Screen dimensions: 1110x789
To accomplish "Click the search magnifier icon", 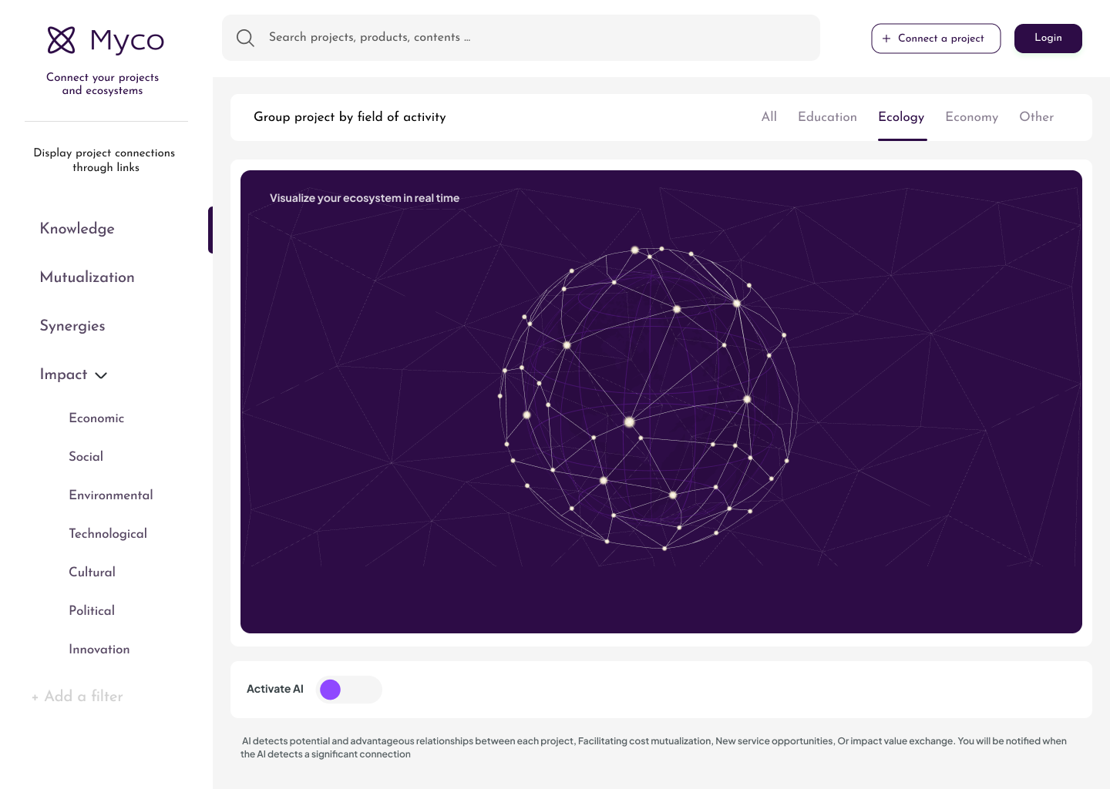I will tap(245, 38).
